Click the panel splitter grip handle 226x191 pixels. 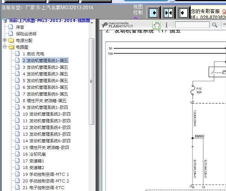tap(97, 105)
